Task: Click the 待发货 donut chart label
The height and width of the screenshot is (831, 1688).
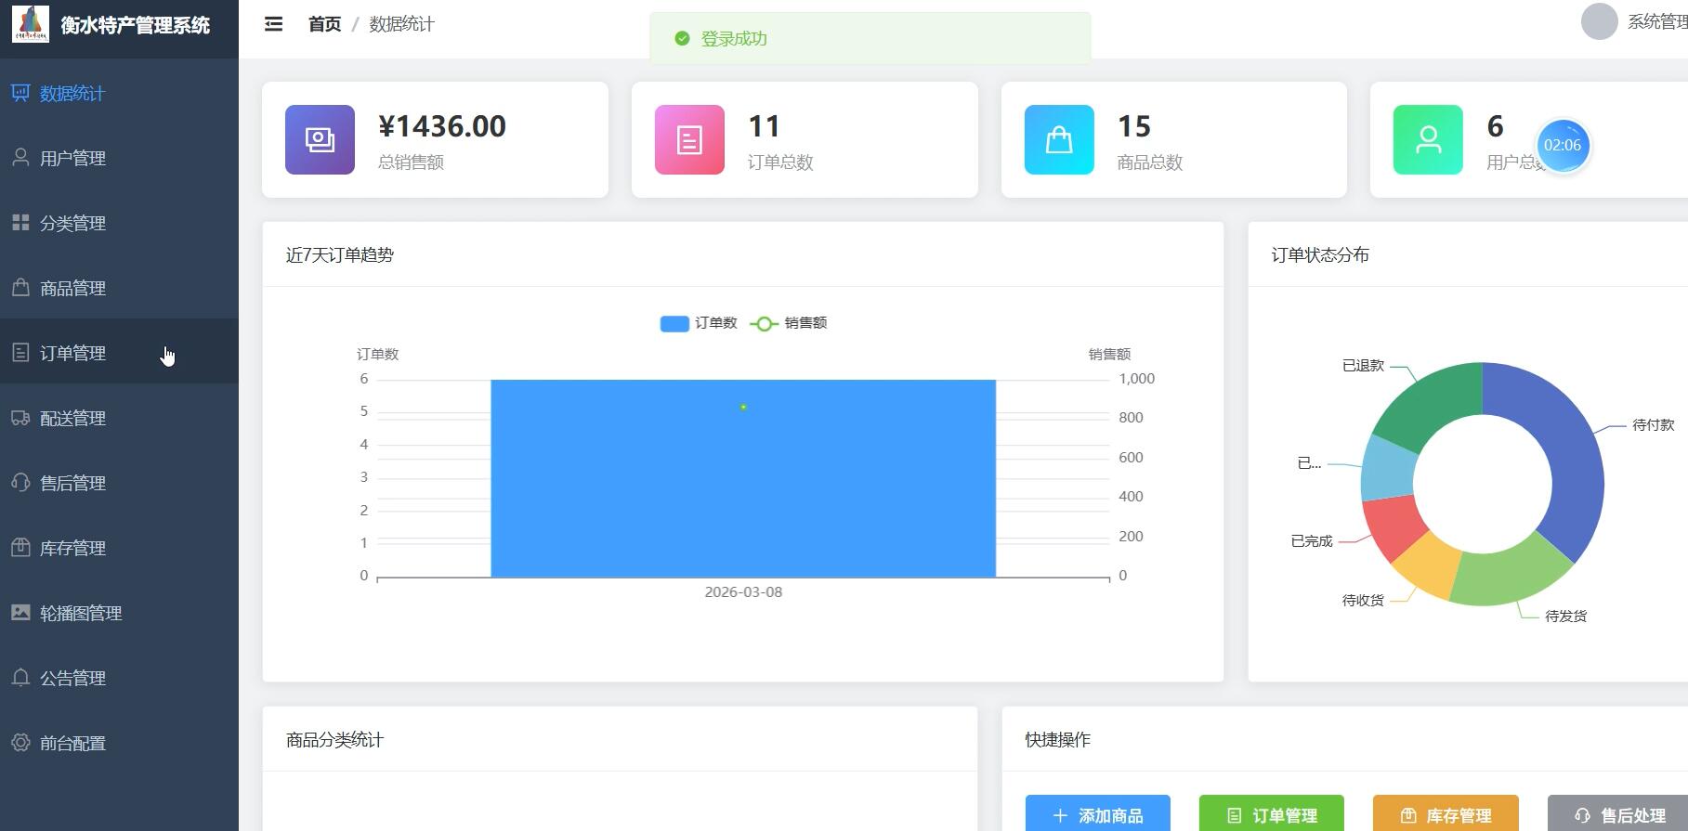Action: 1566,617
